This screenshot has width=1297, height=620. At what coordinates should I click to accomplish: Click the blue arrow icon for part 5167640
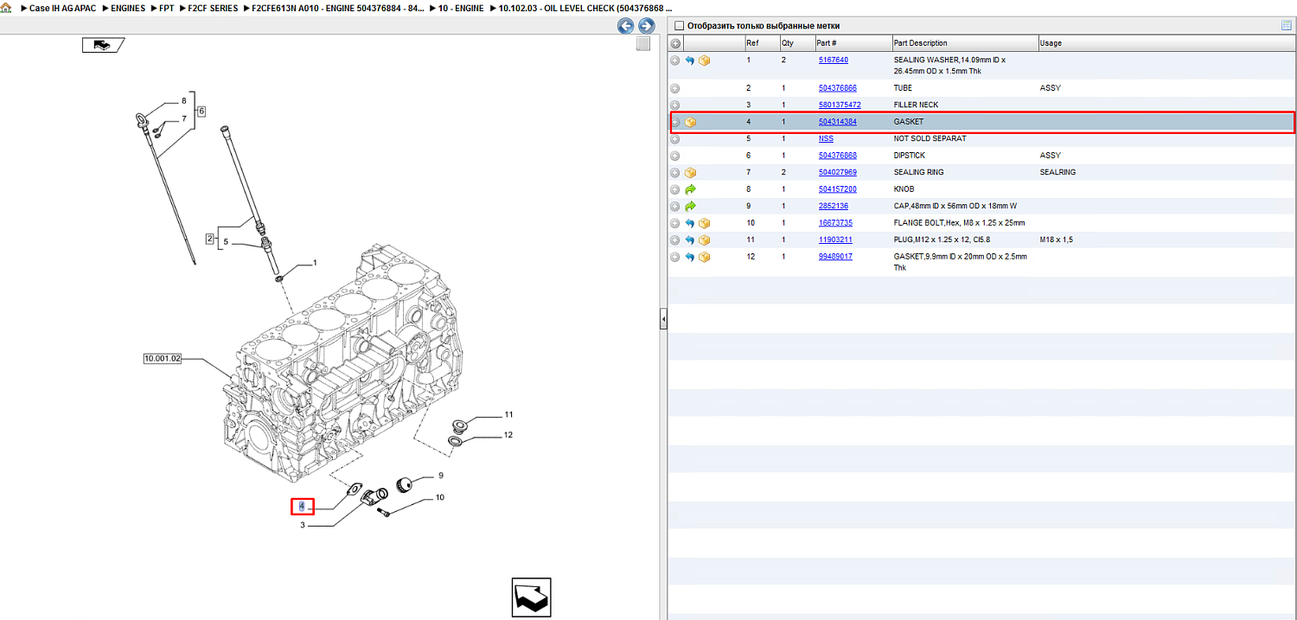690,61
